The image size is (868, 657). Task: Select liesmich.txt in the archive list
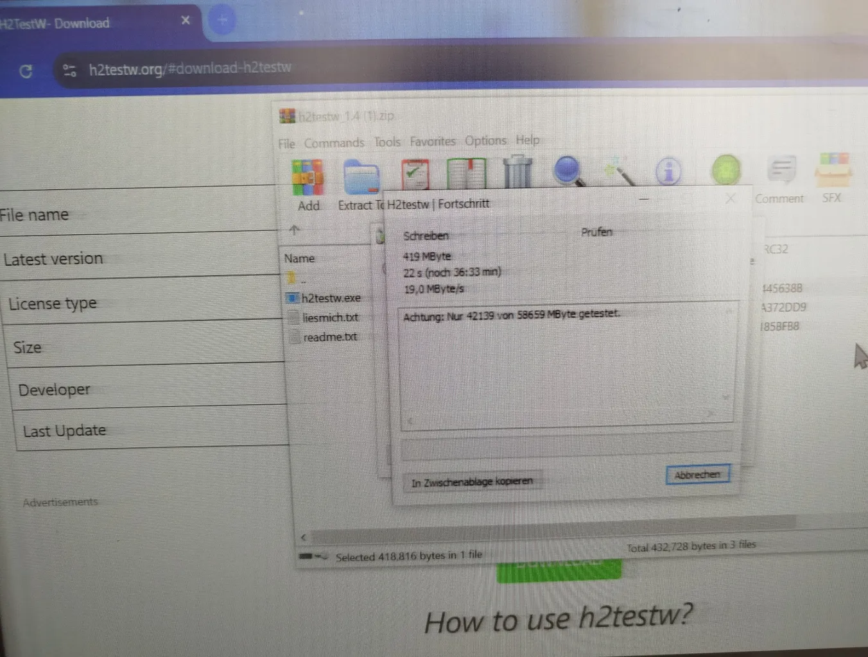pos(330,318)
